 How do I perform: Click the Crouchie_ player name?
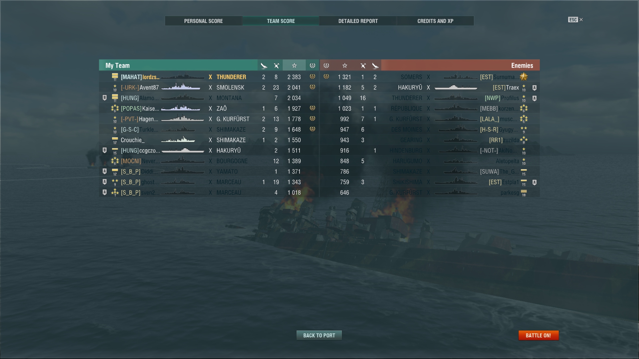(132, 140)
